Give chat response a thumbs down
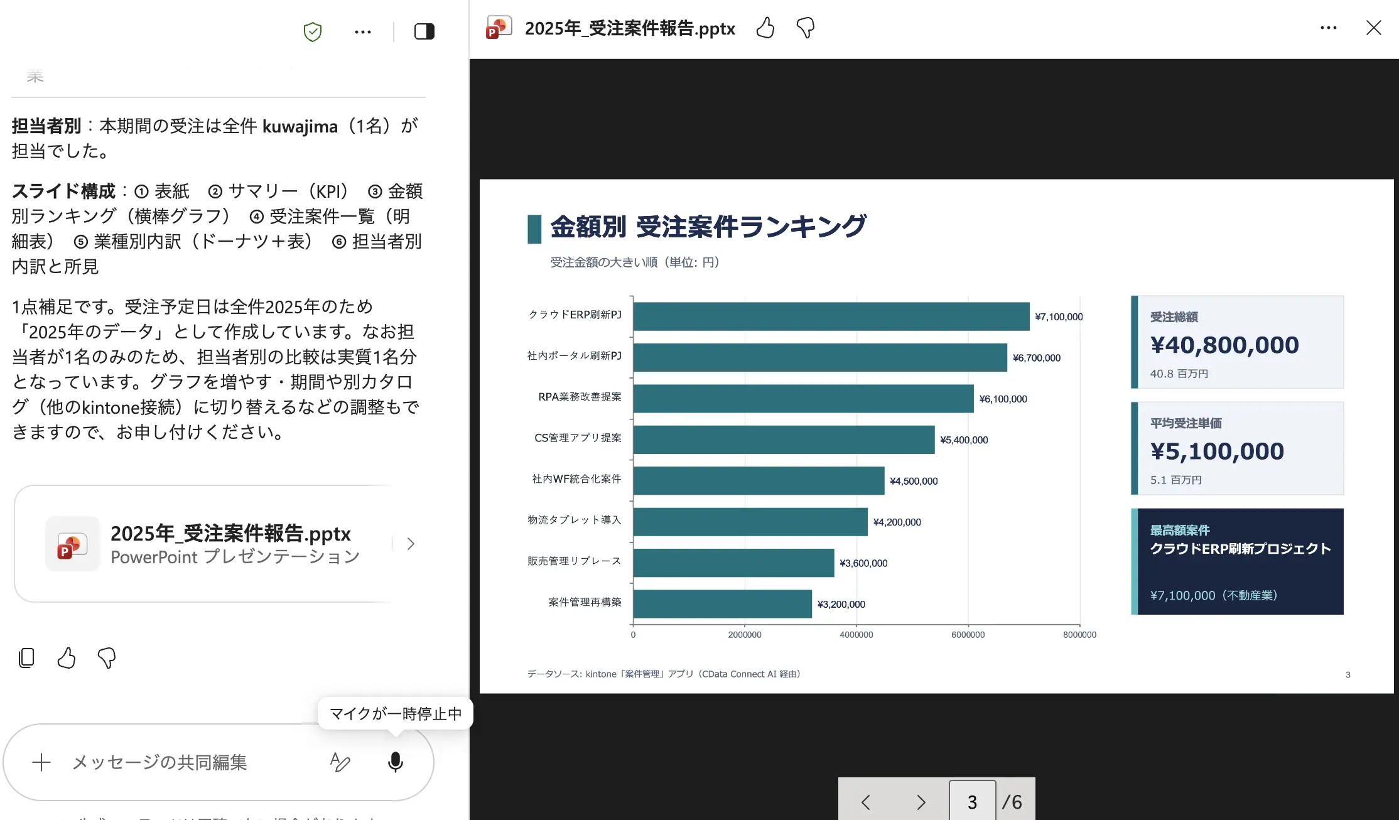Viewport: 1399px width, 820px height. coord(107,657)
